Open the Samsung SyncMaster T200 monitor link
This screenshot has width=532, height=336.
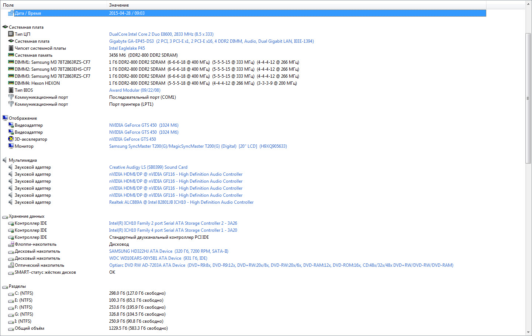click(x=198, y=146)
